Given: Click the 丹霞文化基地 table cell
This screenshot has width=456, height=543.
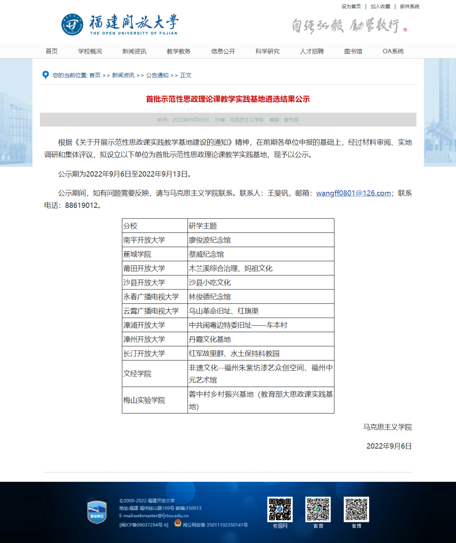Looking at the screenshot, I should coord(261,339).
